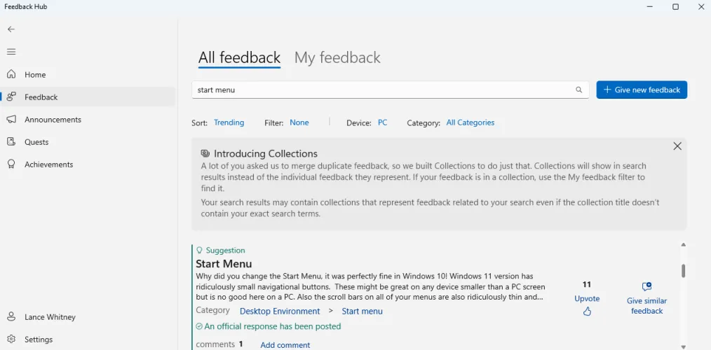The image size is (711, 350).
Task: Change the Device PC dropdown
Action: (382, 122)
